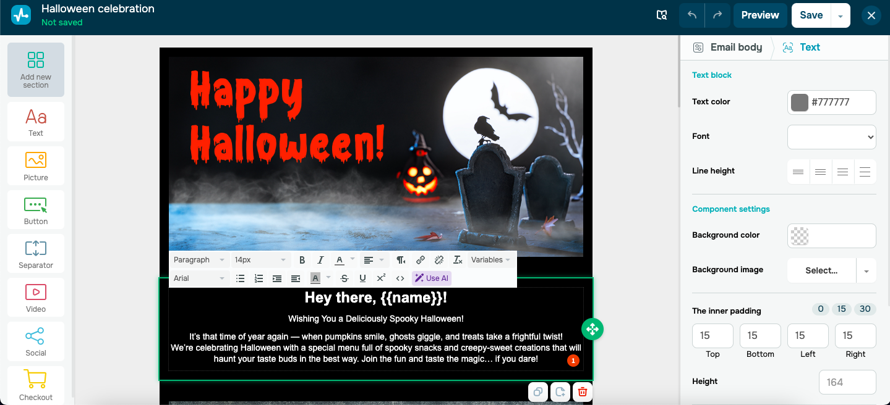Clear text formatting with the Tx icon

click(x=458, y=259)
